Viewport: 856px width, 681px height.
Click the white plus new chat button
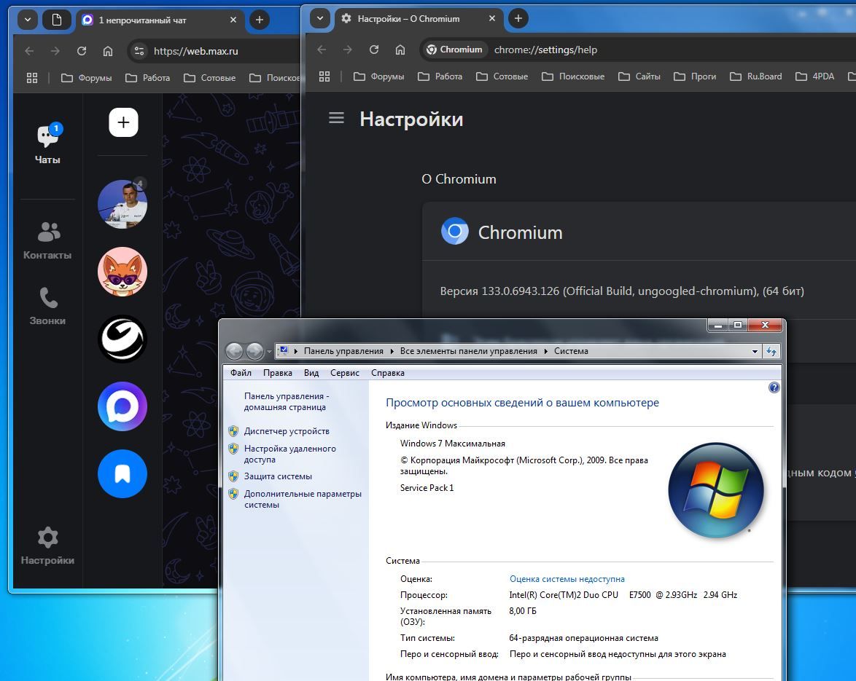point(123,122)
